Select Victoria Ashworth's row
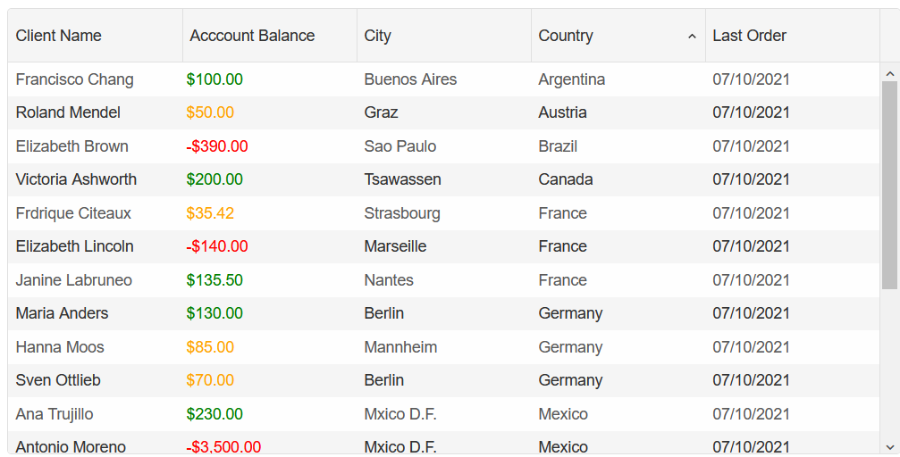Screen dimensions: 900x457 click(x=76, y=179)
